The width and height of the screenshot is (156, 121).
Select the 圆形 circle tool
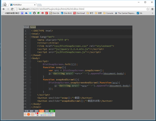(37, 111)
